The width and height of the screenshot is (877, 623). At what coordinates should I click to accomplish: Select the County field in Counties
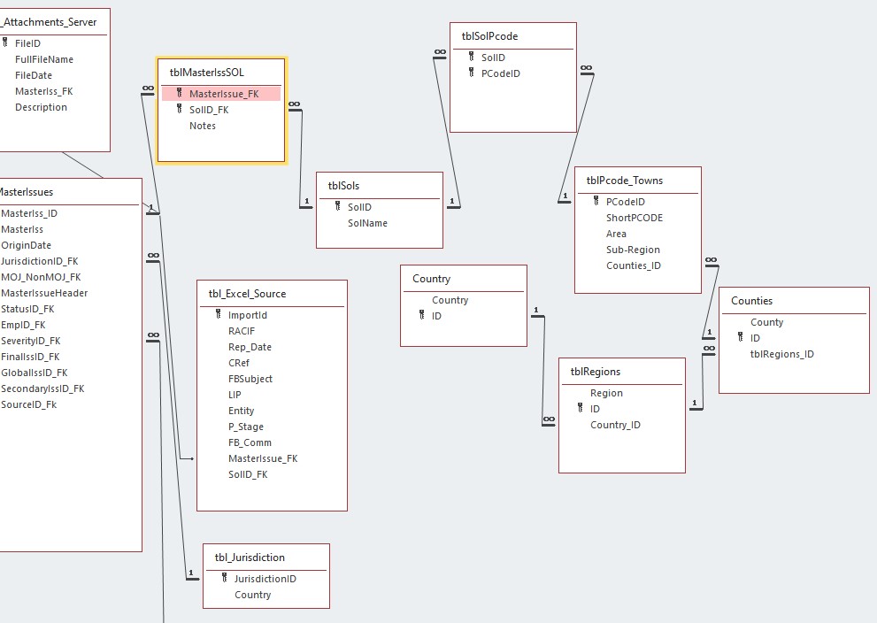click(766, 322)
